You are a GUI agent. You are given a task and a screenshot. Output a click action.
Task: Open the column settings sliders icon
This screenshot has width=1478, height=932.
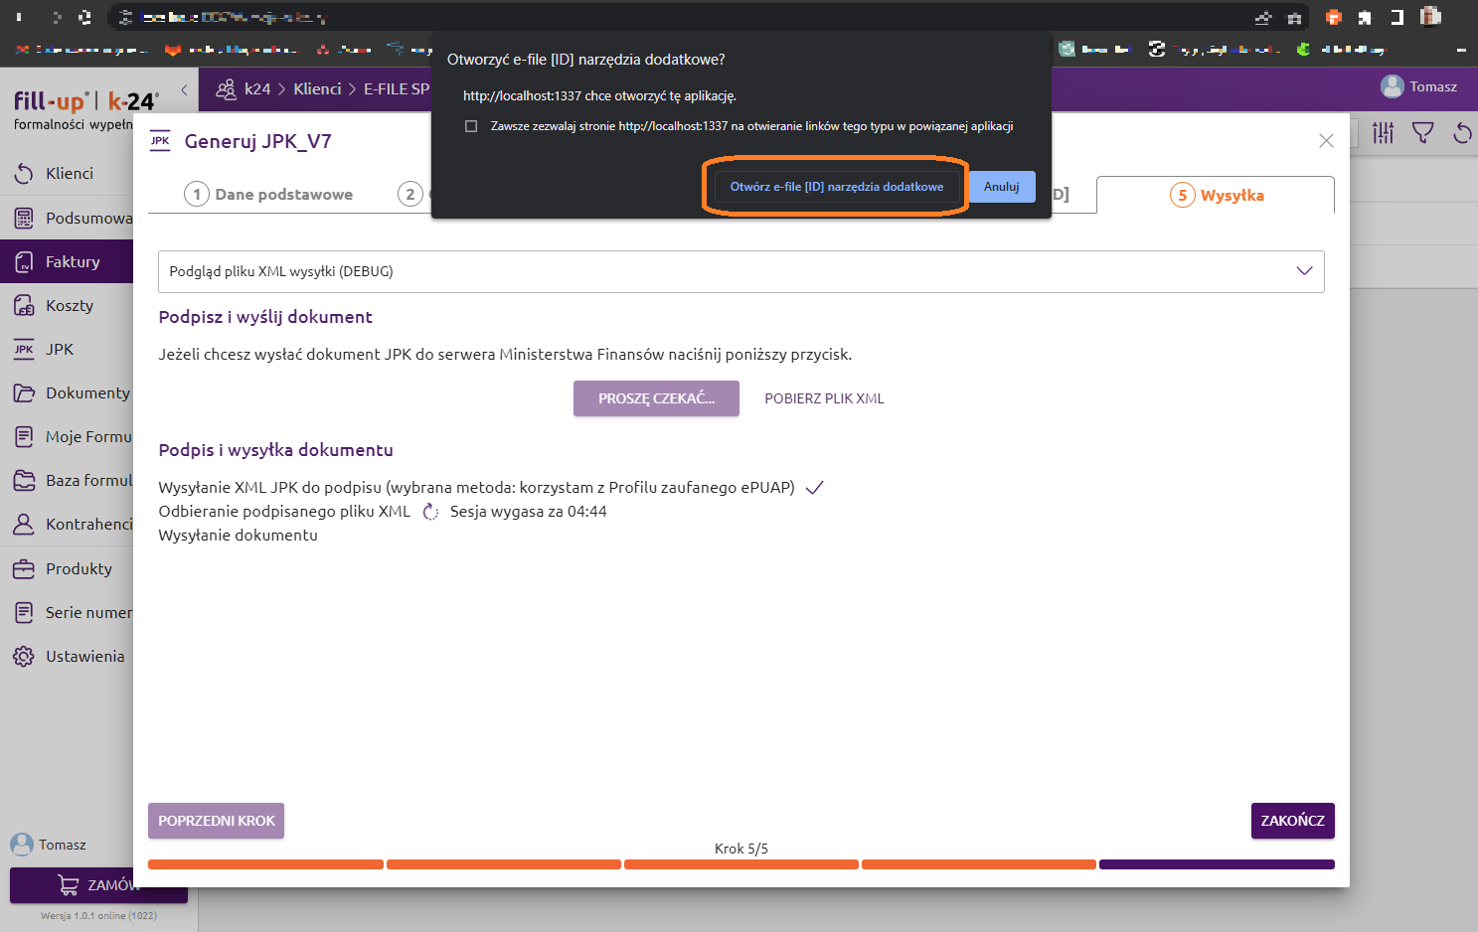(x=1384, y=133)
